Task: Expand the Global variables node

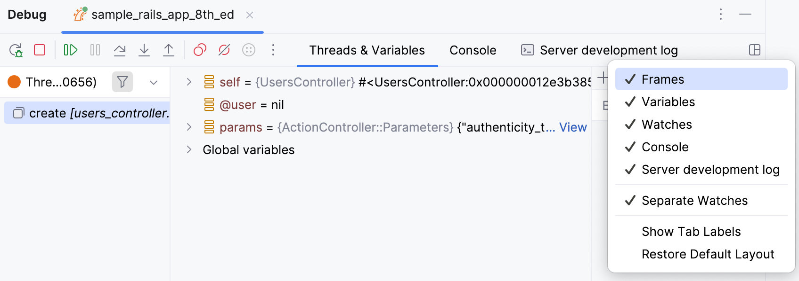Action: (189, 149)
